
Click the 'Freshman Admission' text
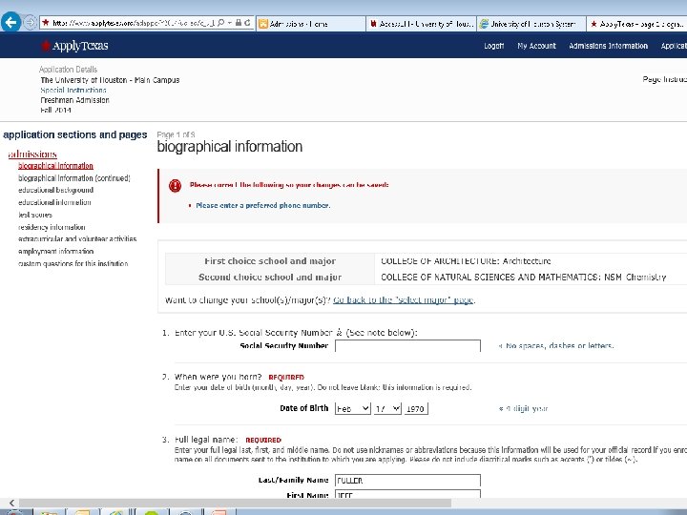75,100
